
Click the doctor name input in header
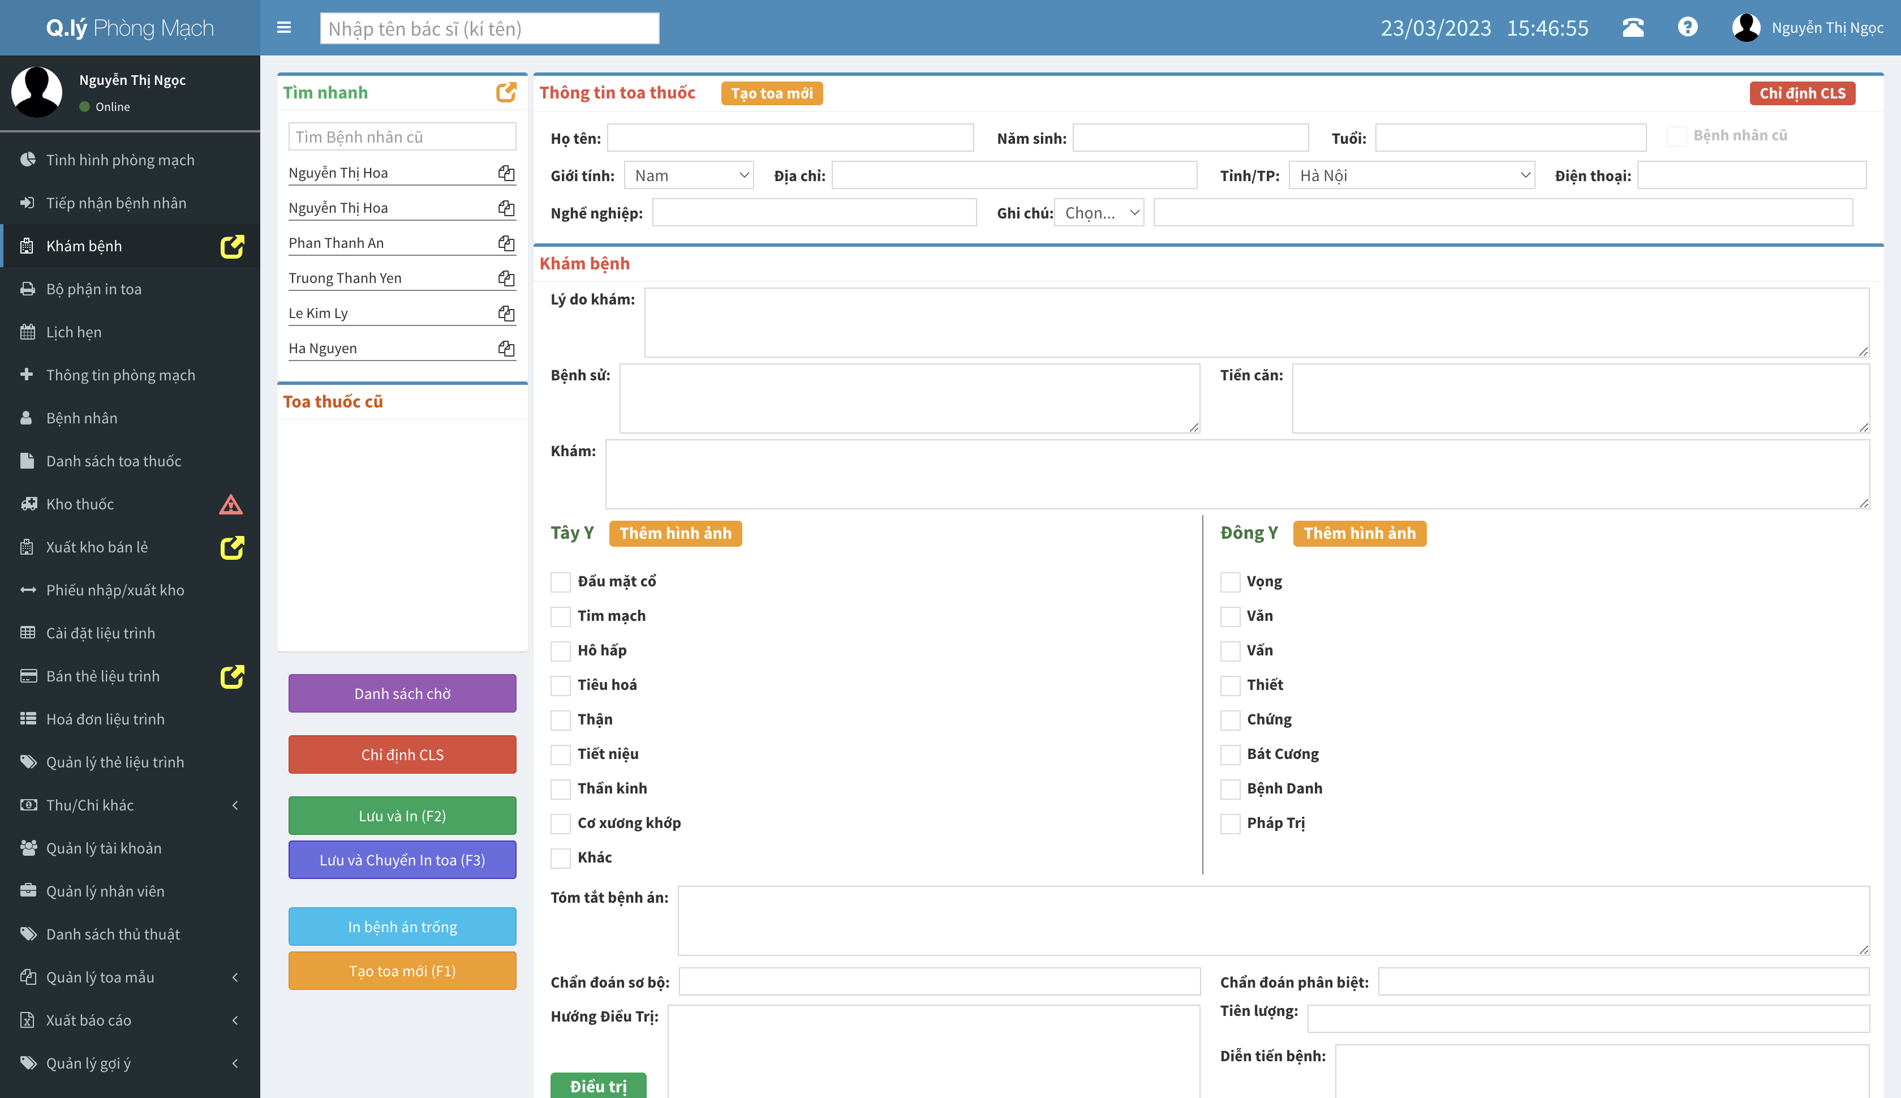tap(489, 28)
